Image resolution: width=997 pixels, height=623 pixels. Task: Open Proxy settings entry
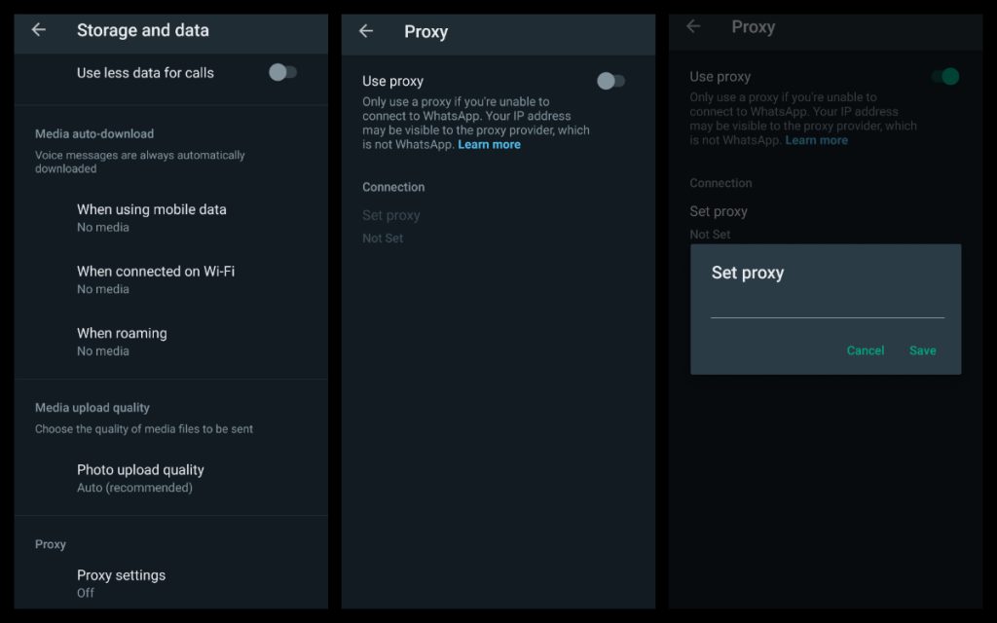coord(171,583)
